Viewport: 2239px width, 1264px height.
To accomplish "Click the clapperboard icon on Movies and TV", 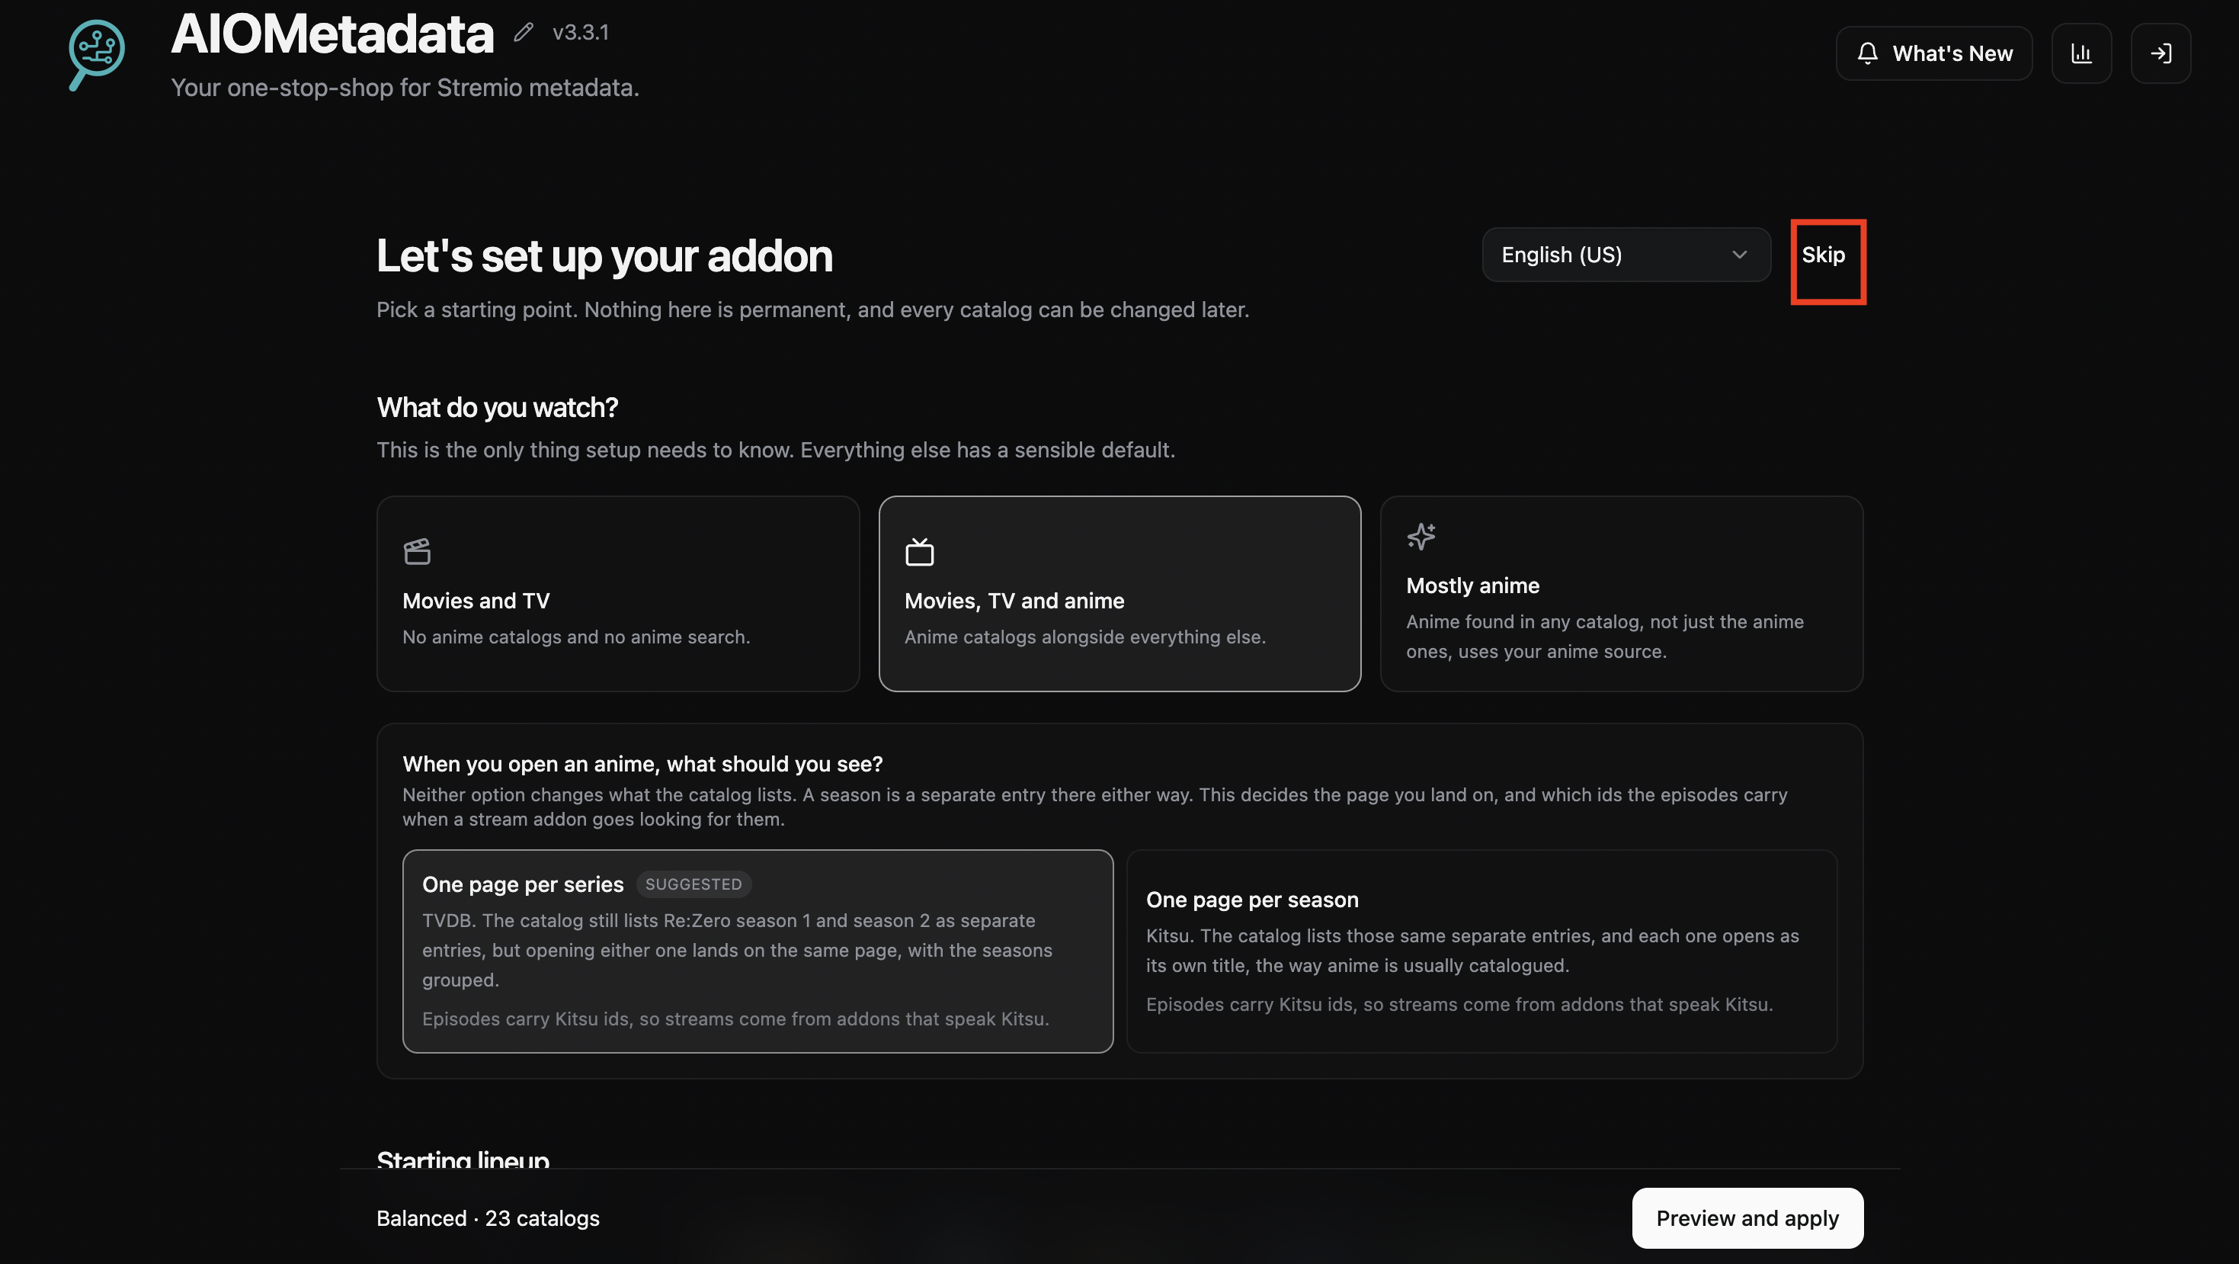I will [x=417, y=551].
